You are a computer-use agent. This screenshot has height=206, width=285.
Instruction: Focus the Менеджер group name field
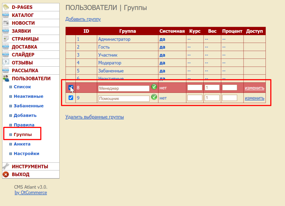click(124, 88)
